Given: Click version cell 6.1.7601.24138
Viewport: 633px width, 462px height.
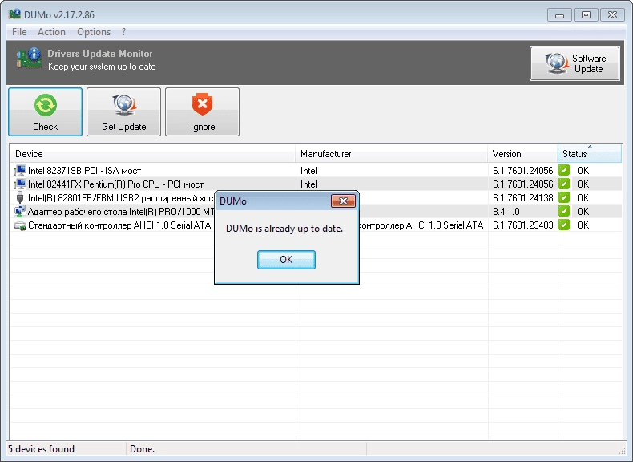Looking at the screenshot, I should pyautogui.click(x=522, y=197).
